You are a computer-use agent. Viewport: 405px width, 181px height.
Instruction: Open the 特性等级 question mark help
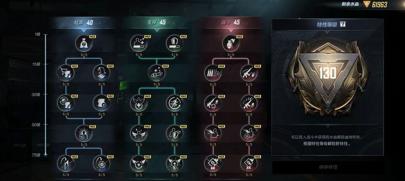point(343,24)
